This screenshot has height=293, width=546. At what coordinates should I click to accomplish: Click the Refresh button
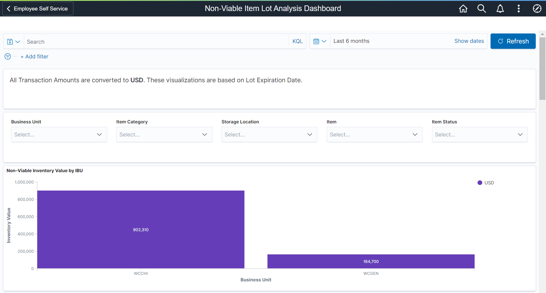(x=513, y=41)
